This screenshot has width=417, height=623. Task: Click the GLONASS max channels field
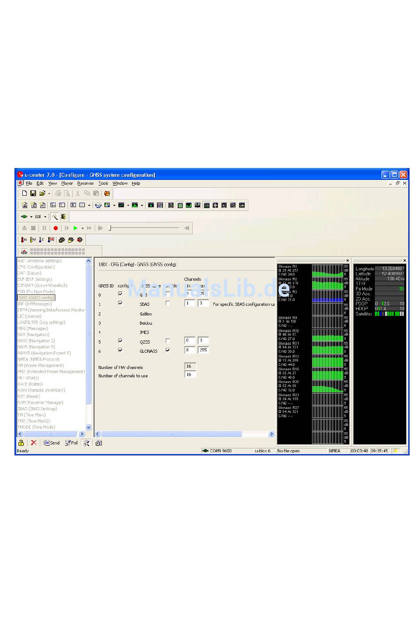tap(203, 350)
